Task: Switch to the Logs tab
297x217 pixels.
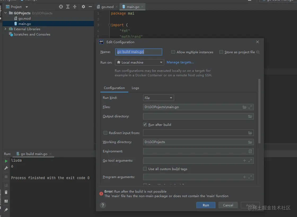Action: (135, 88)
